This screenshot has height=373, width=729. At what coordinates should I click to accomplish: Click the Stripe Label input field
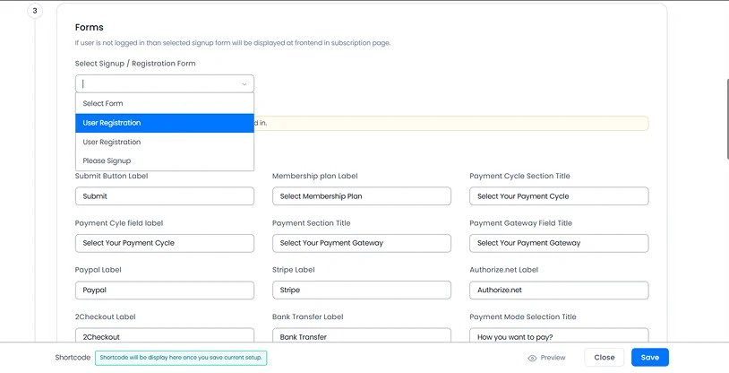pyautogui.click(x=362, y=291)
